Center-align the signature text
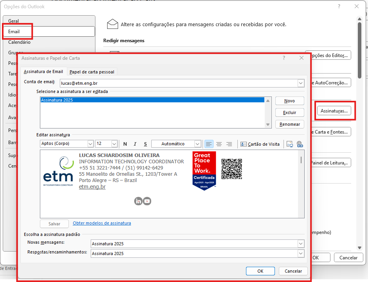The width and height of the screenshot is (368, 282). 219,144
